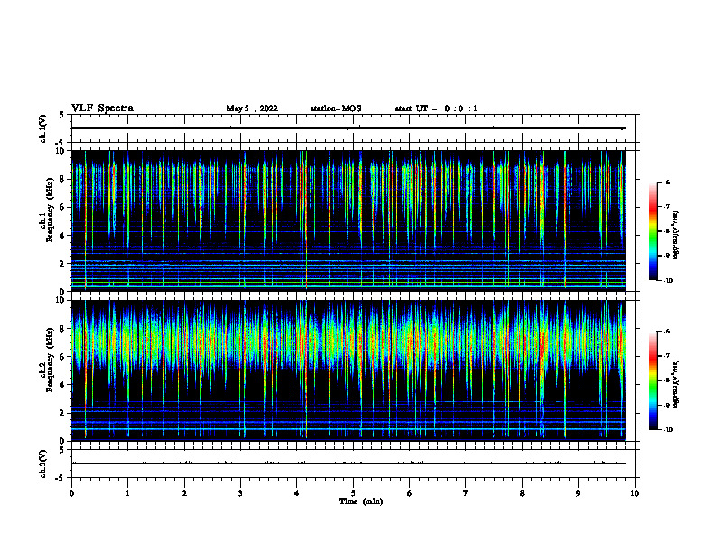The height and width of the screenshot is (553, 715).
Task: Click the "Time (min)" x-axis label
Action: click(x=361, y=501)
